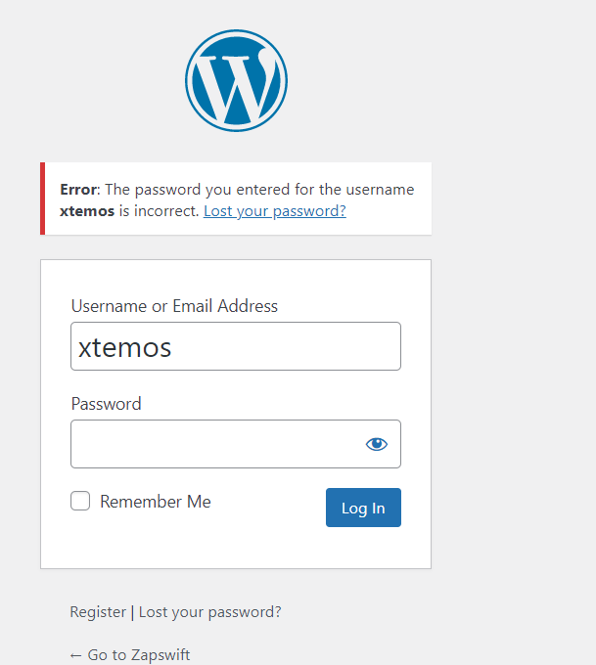Click Lost your password link below the form
Screen dimensions: 596x665
[x=210, y=612]
